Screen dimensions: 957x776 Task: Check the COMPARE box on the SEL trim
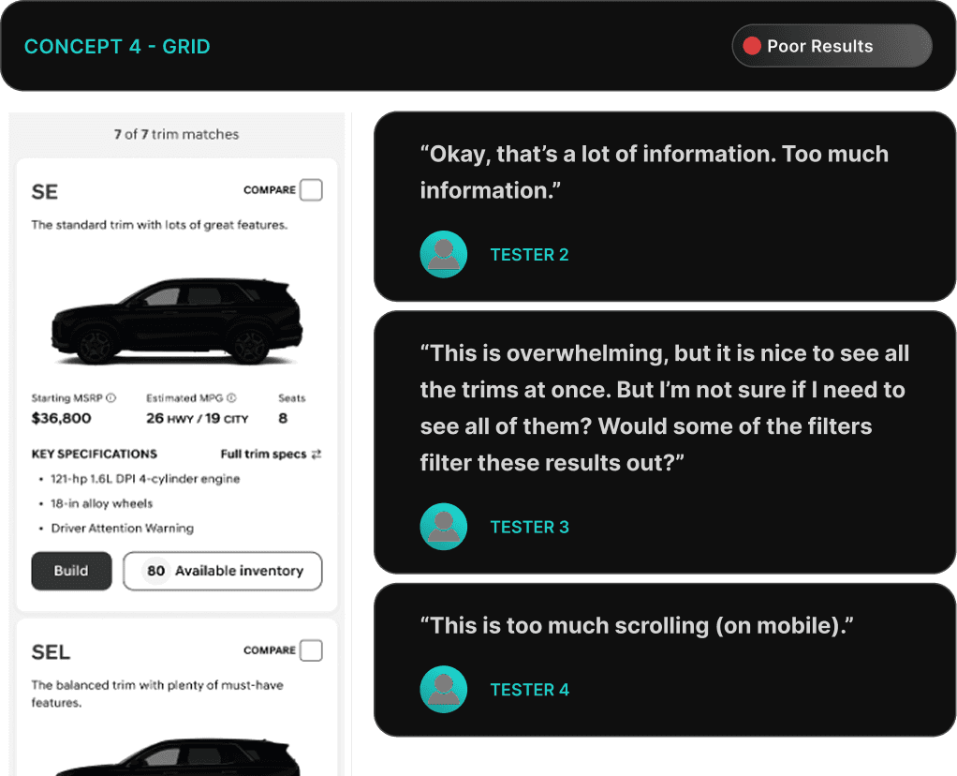[311, 650]
